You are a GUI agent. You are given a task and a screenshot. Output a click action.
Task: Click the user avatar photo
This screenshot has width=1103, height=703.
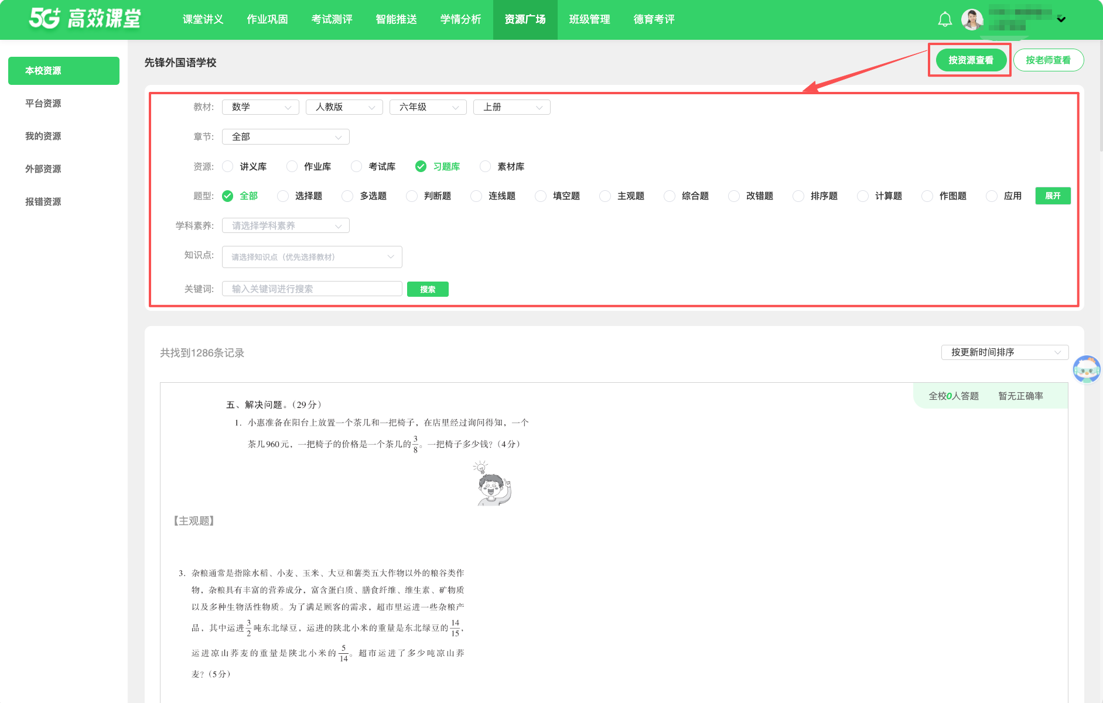972,19
